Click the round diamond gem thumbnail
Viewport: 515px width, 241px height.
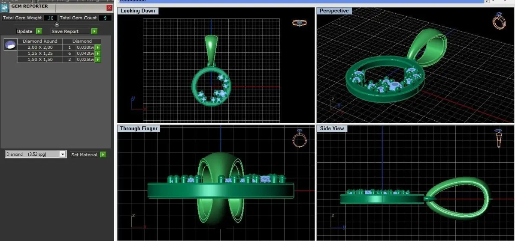(x=10, y=45)
